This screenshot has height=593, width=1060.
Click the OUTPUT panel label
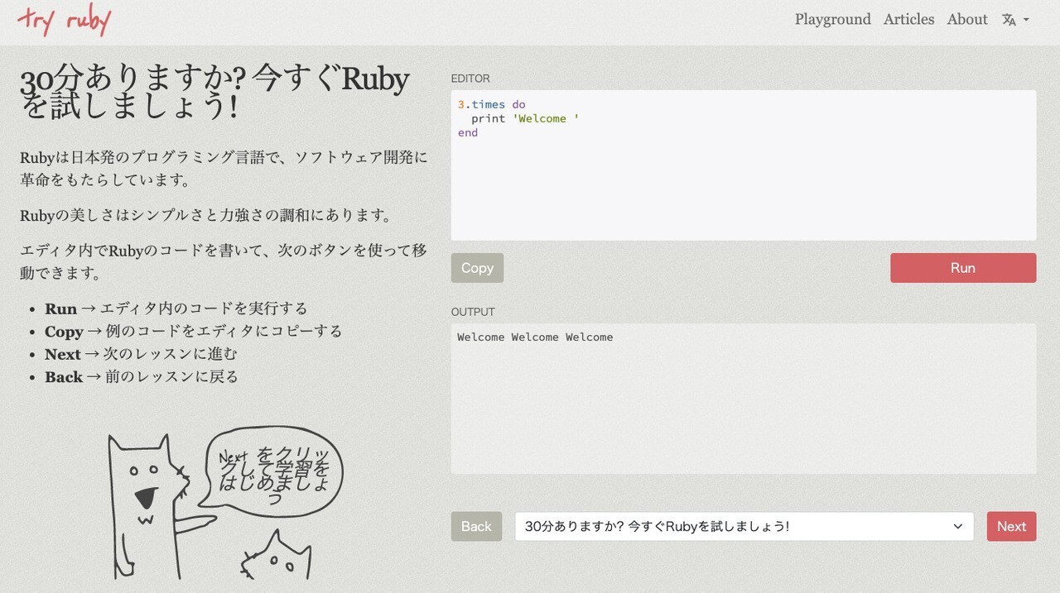(473, 312)
